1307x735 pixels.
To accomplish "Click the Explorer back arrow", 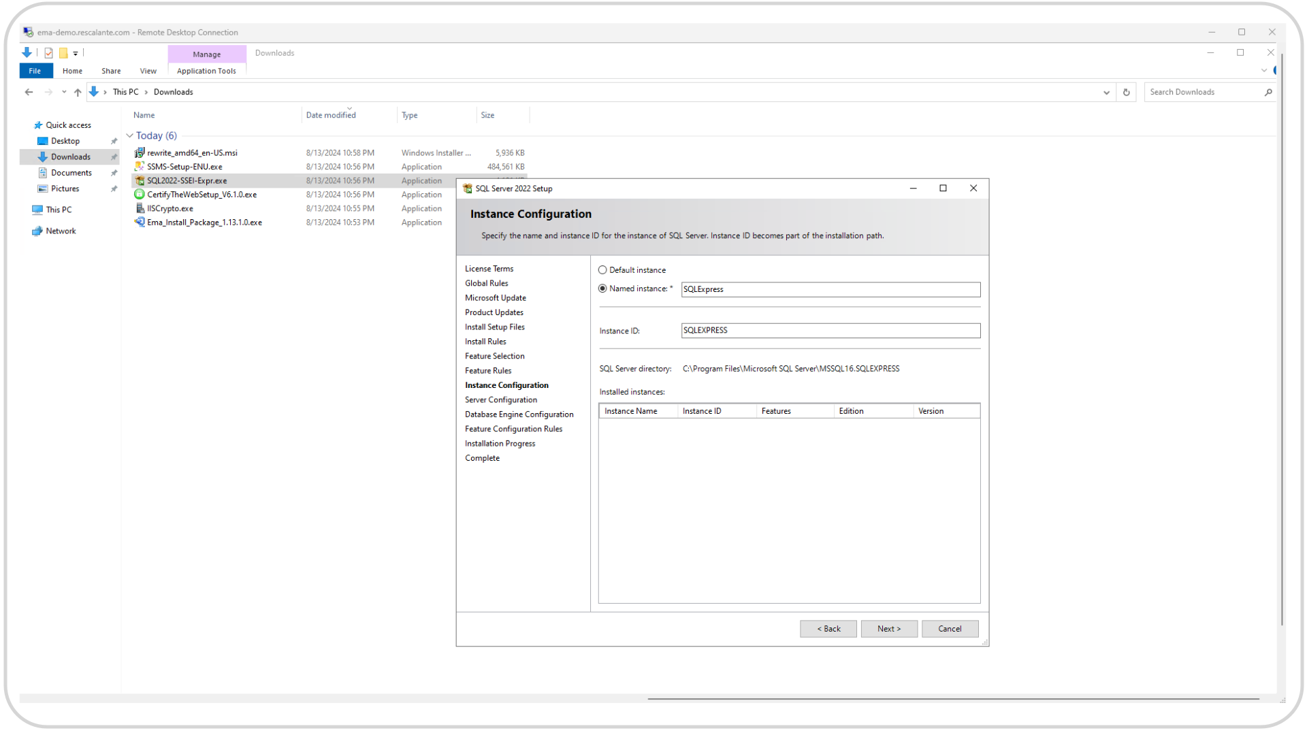I will (29, 92).
